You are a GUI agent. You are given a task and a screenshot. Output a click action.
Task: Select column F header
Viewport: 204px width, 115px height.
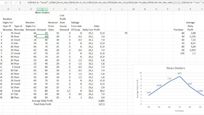point(54,9)
